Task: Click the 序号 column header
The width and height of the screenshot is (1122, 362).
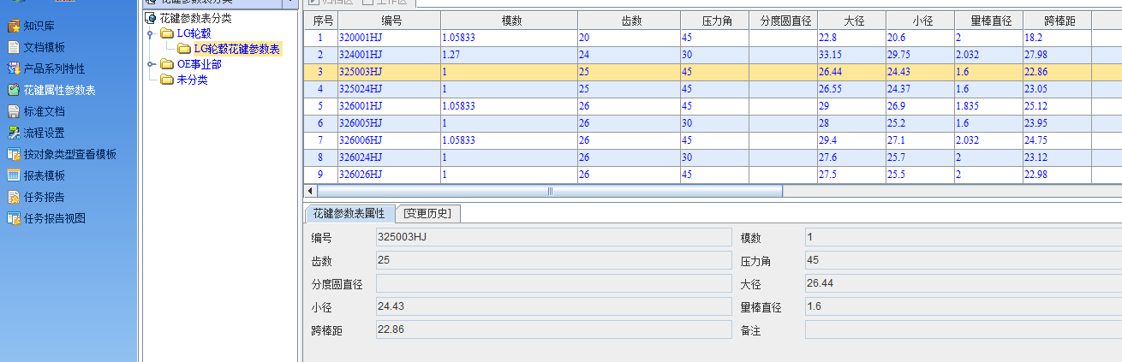Action: point(321,21)
